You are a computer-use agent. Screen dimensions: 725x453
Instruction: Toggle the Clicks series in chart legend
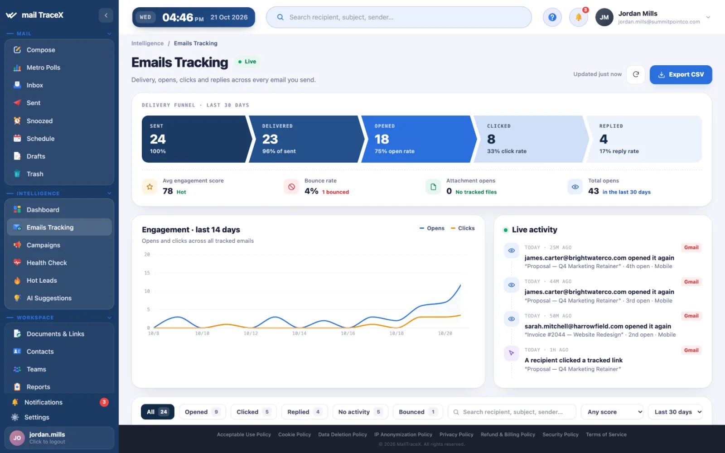pos(463,228)
